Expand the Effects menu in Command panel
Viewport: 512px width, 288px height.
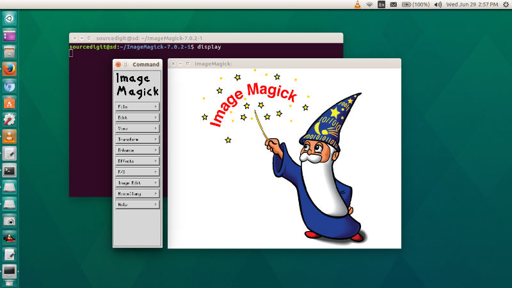point(137,161)
